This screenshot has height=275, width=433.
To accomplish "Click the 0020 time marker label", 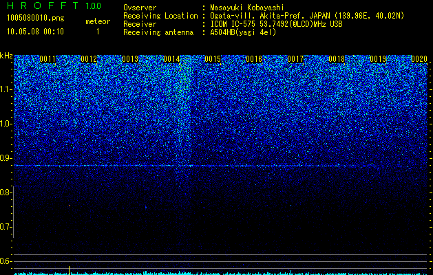I will [x=419, y=59].
